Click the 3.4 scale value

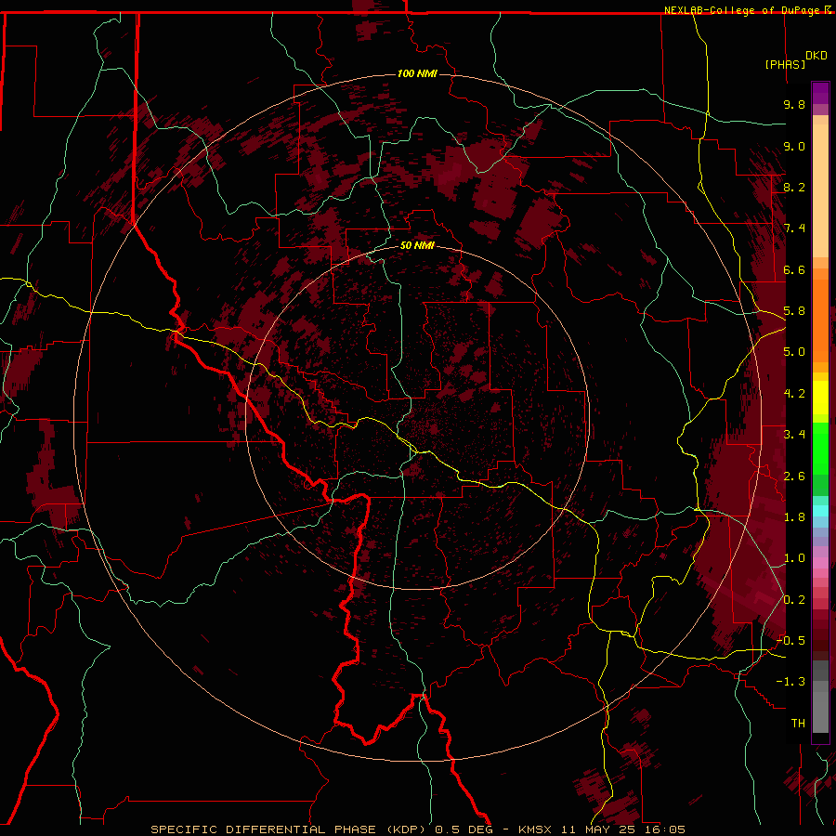click(794, 435)
